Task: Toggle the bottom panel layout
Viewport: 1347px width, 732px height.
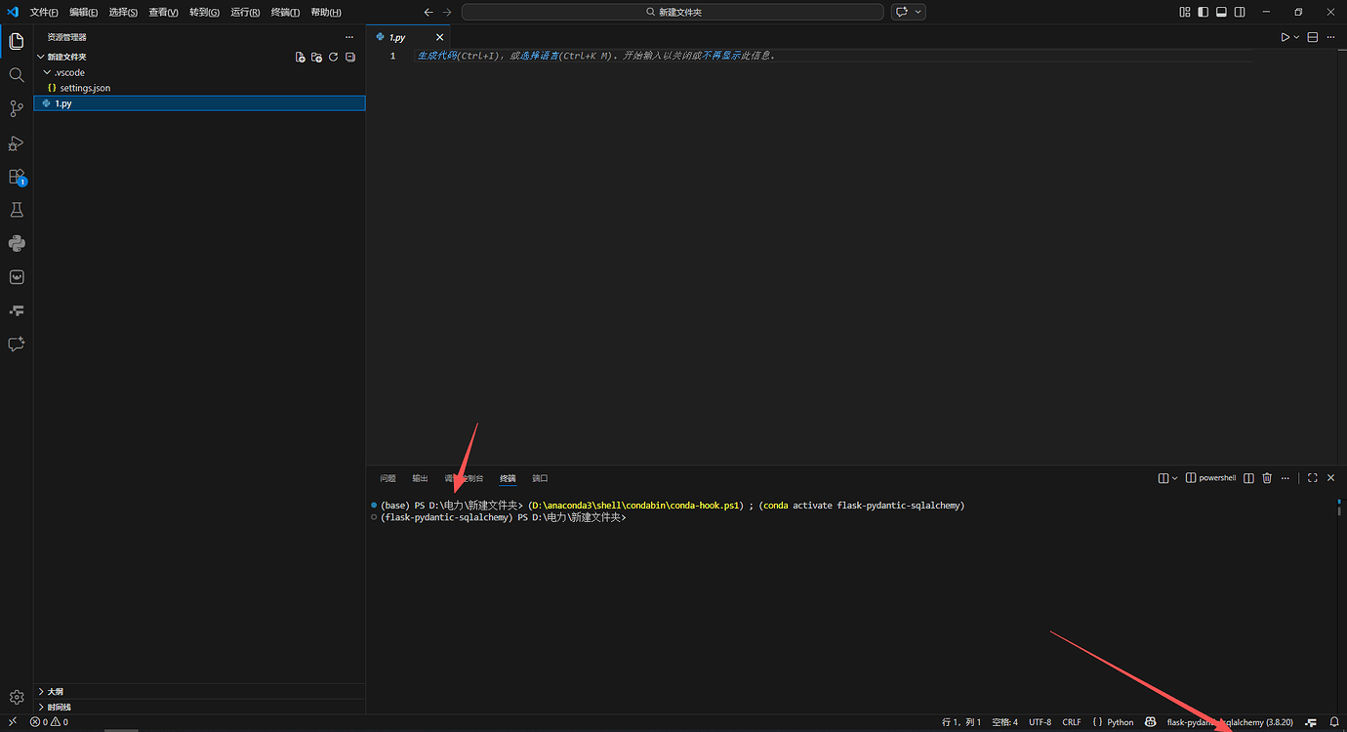Action: (1221, 12)
